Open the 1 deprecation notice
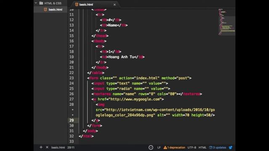The width and height of the screenshot is (269, 151). (176, 147)
